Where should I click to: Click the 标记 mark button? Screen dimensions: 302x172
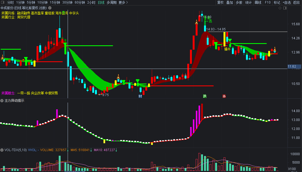point(277,2)
